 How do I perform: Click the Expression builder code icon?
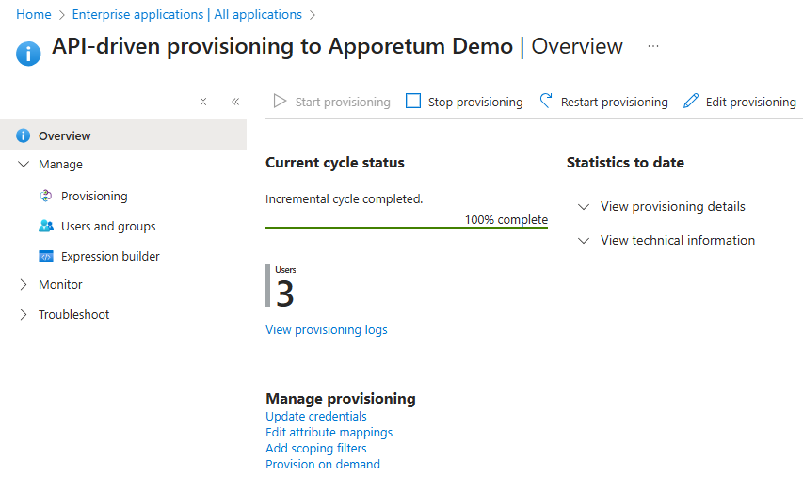(x=46, y=256)
